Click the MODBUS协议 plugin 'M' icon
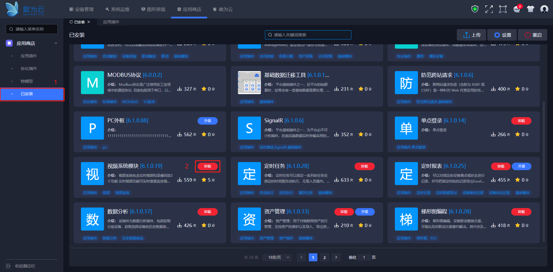This screenshot has width=553, height=272. click(92, 83)
